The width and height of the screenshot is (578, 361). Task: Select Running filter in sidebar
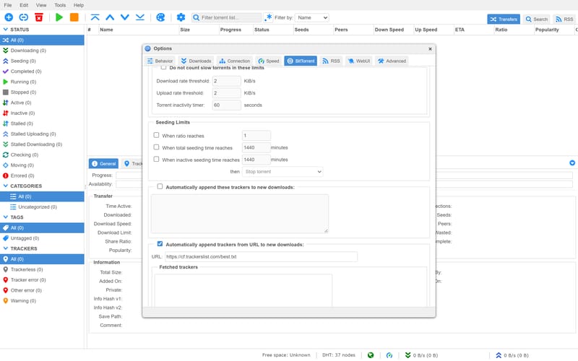click(42, 82)
